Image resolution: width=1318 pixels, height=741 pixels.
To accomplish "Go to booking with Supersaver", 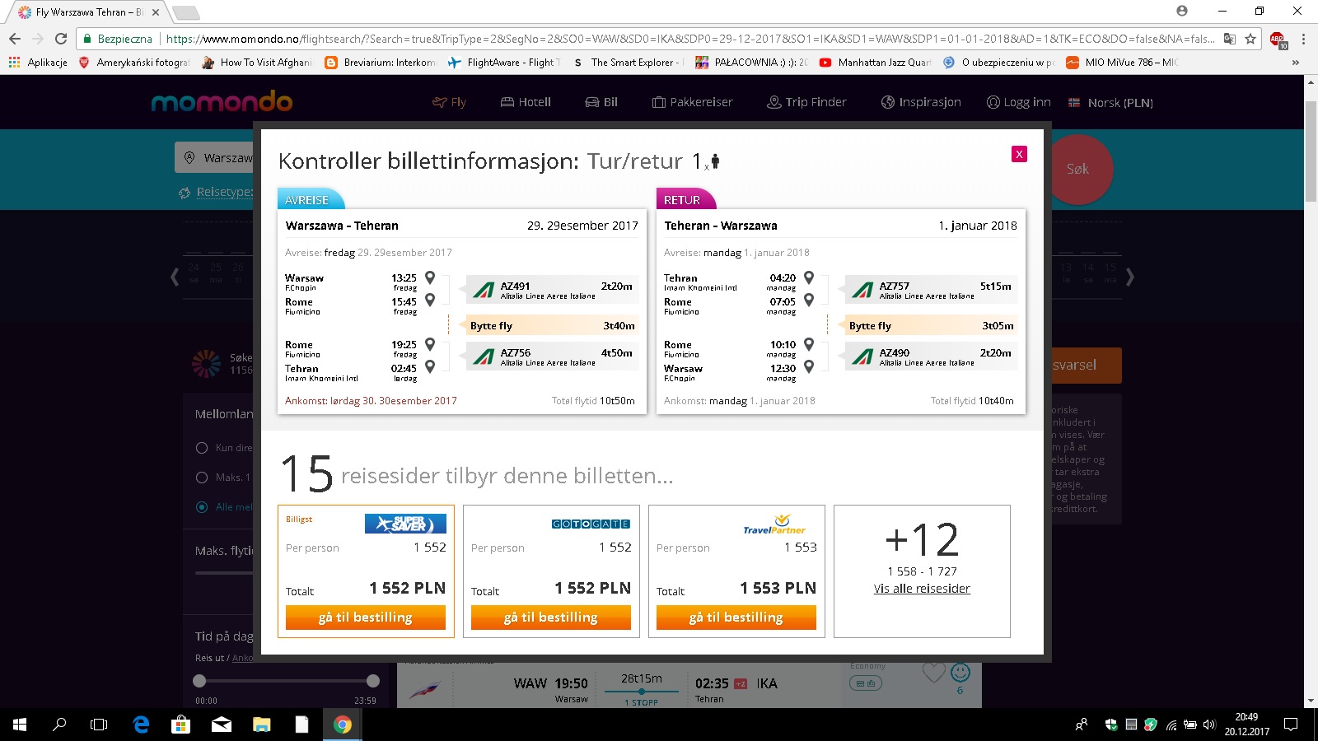I will (x=366, y=617).
